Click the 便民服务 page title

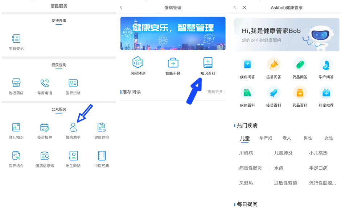point(59,6)
